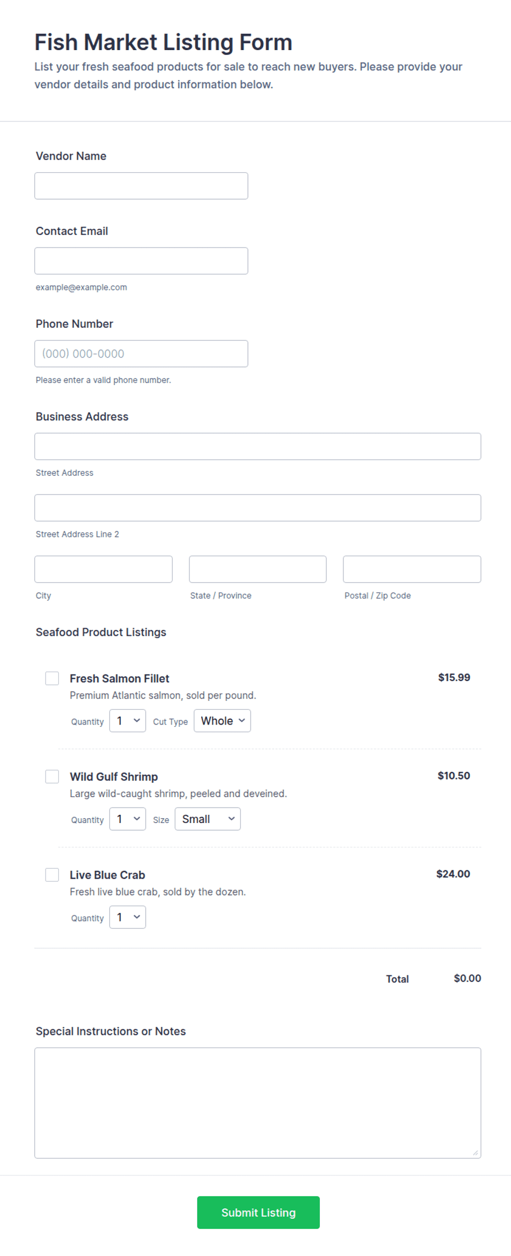Screen dimensions: 511x1256
Task: Focus the Street Address Line 2 field
Action: [x=258, y=508]
